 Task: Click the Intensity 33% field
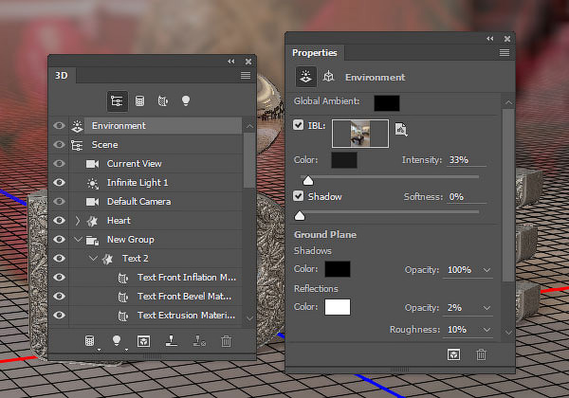pos(467,160)
